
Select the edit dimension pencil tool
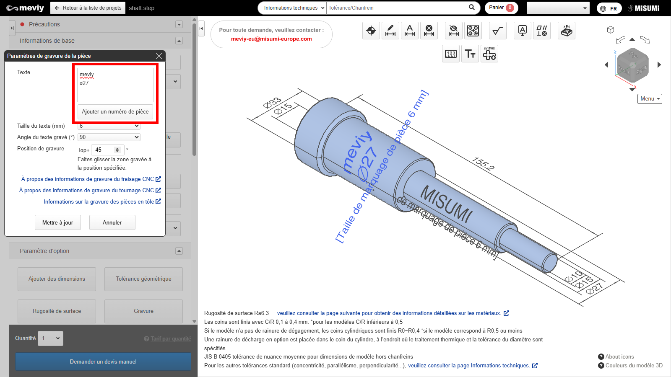tap(390, 31)
